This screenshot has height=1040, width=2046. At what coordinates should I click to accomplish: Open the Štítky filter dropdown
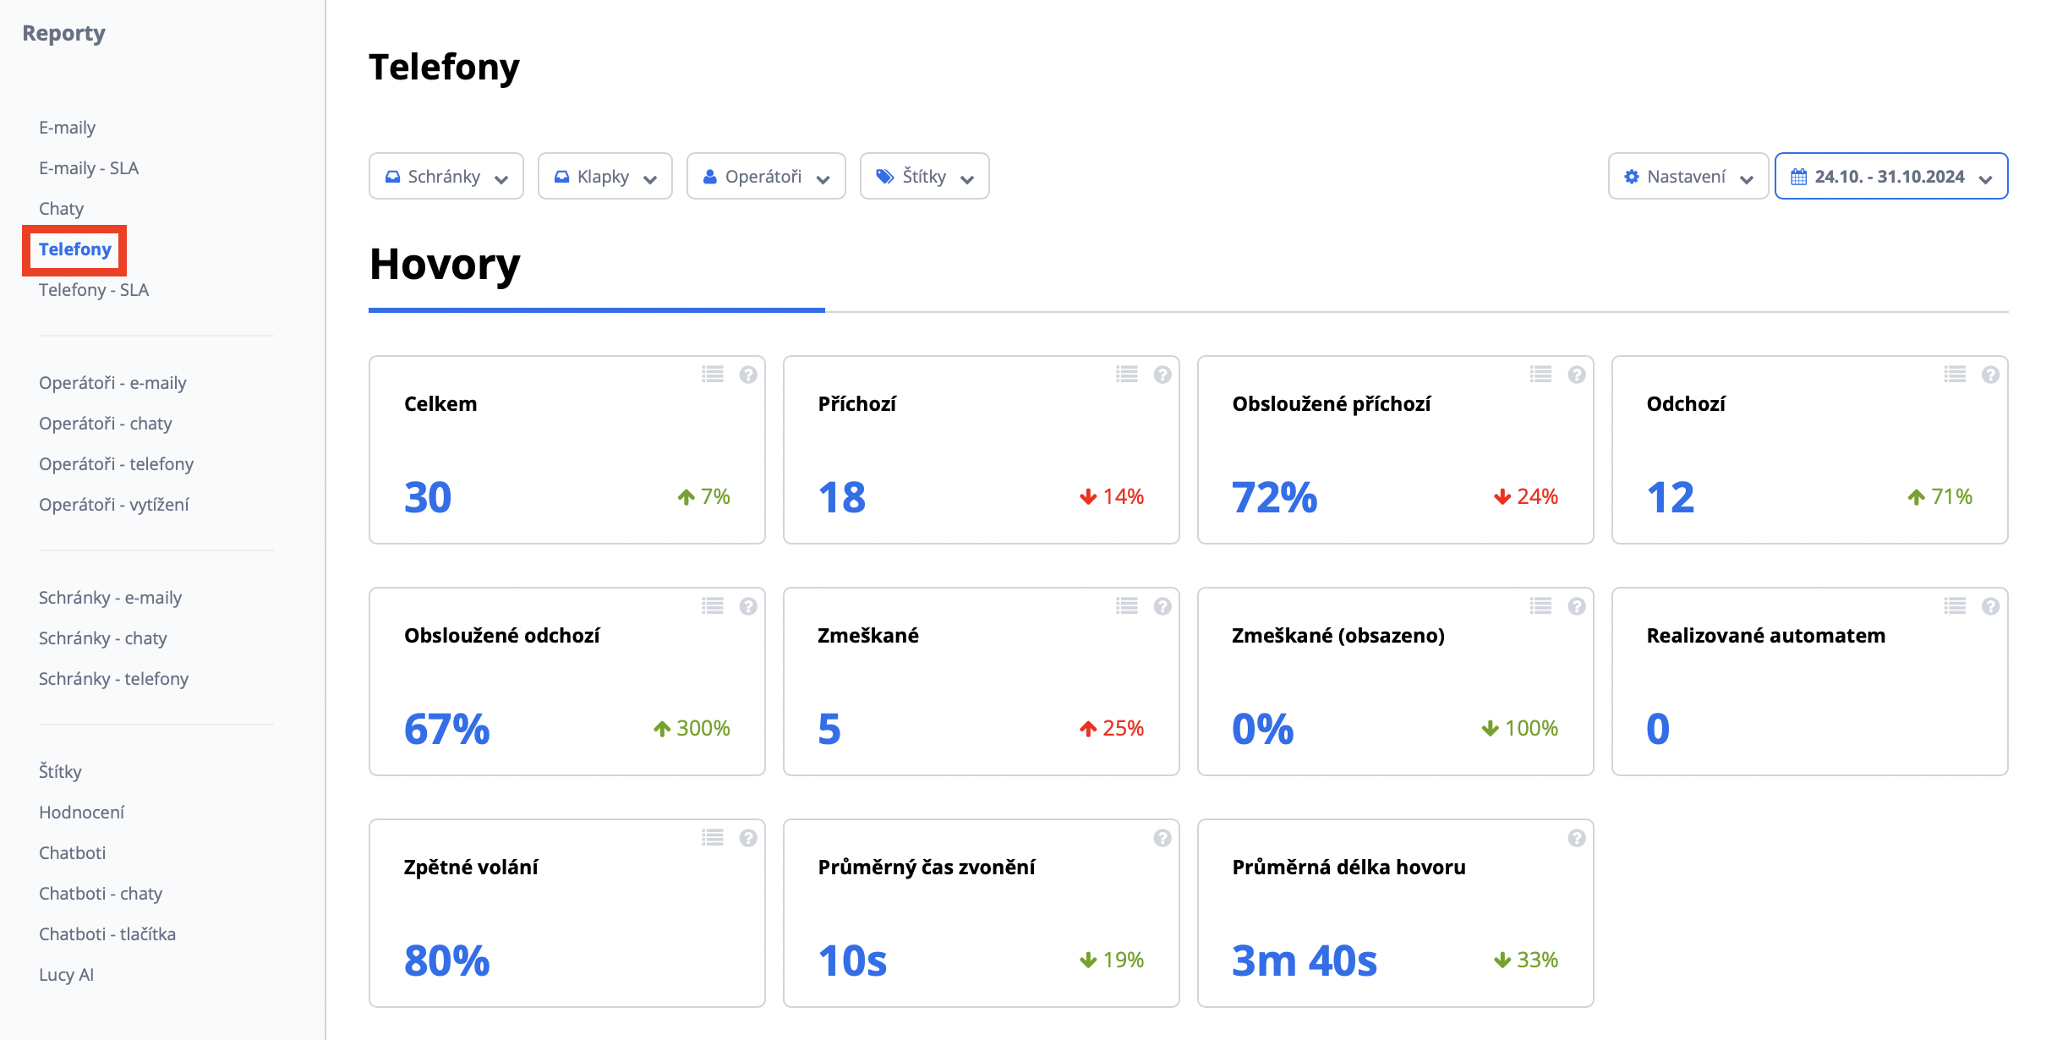[924, 177]
